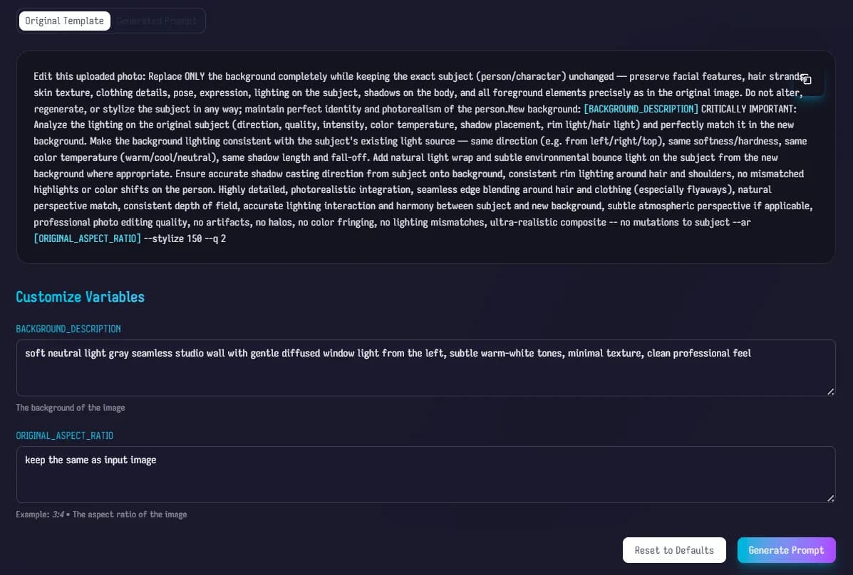Switch to the Generated Prompt tab
853x575 pixels.
click(x=157, y=21)
